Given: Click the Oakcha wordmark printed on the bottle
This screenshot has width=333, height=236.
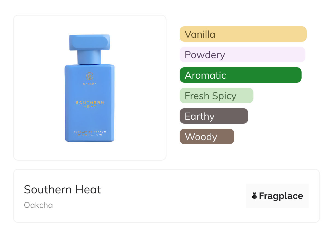Looking at the screenshot, I should [x=90, y=84].
